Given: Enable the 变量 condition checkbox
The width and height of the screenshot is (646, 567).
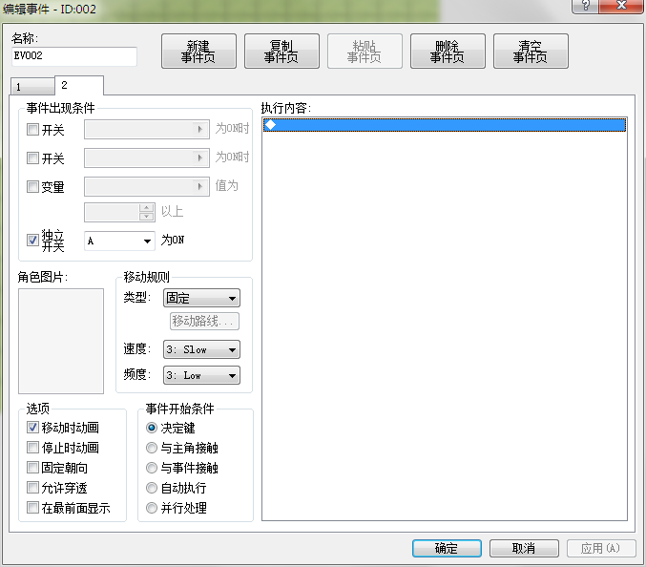Looking at the screenshot, I should coord(32,187).
